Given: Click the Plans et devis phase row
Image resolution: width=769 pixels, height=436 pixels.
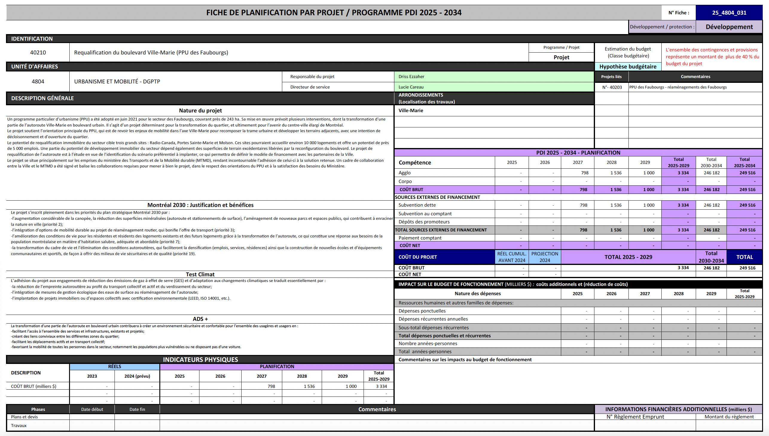Looking at the screenshot, I should point(300,417).
